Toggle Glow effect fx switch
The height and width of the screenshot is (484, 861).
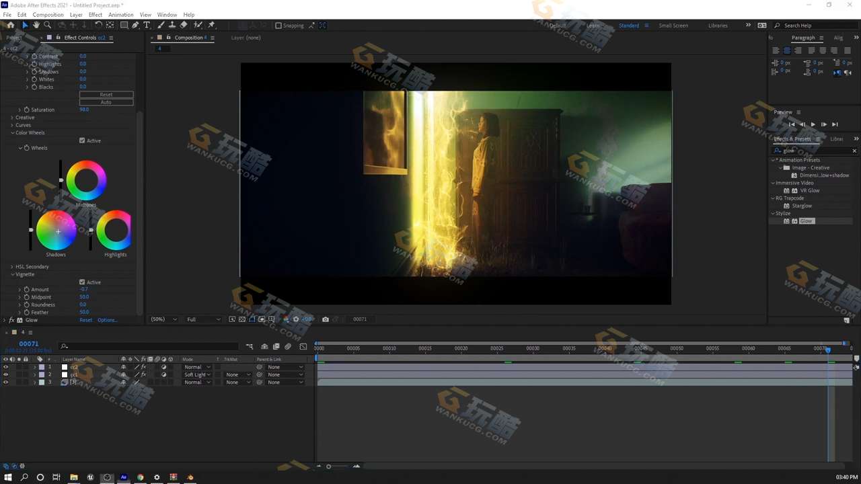pos(12,320)
